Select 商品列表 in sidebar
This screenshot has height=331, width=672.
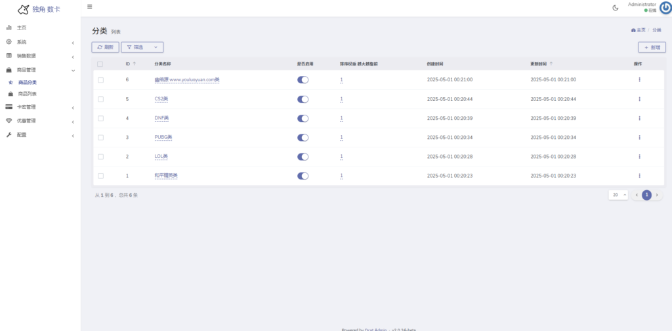coord(40,94)
